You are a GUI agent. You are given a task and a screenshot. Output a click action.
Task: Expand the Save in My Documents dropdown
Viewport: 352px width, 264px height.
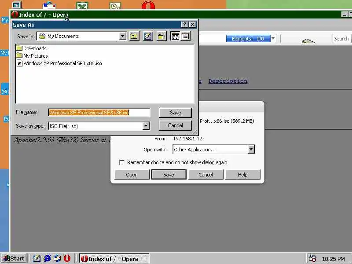(123, 36)
